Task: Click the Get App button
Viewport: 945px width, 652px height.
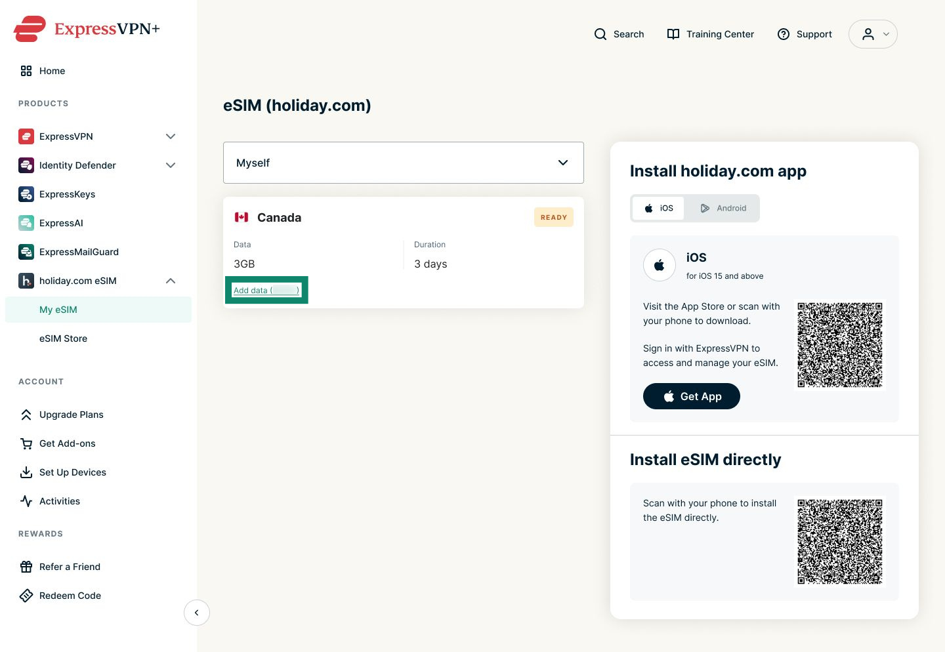Action: 692,396
